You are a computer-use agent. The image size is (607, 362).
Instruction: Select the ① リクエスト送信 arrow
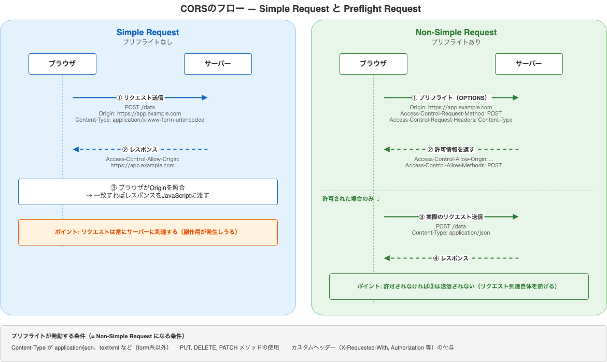[x=140, y=97]
